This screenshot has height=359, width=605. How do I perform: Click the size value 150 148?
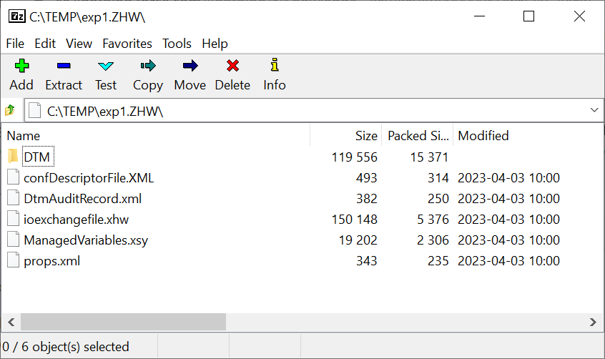354,220
